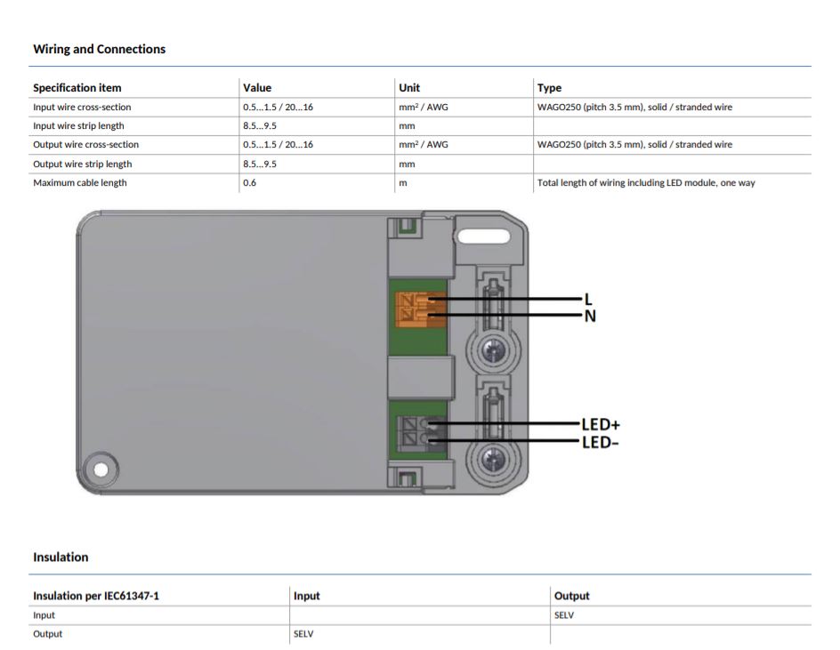Click the 'Output' column header in the insulation table
This screenshot has width=840, height=650.
(571, 596)
